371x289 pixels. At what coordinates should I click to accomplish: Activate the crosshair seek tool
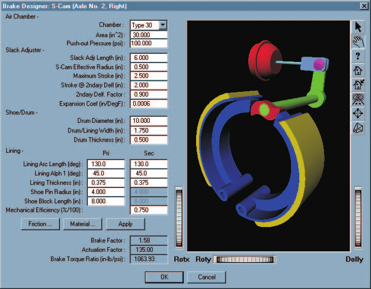(x=358, y=114)
